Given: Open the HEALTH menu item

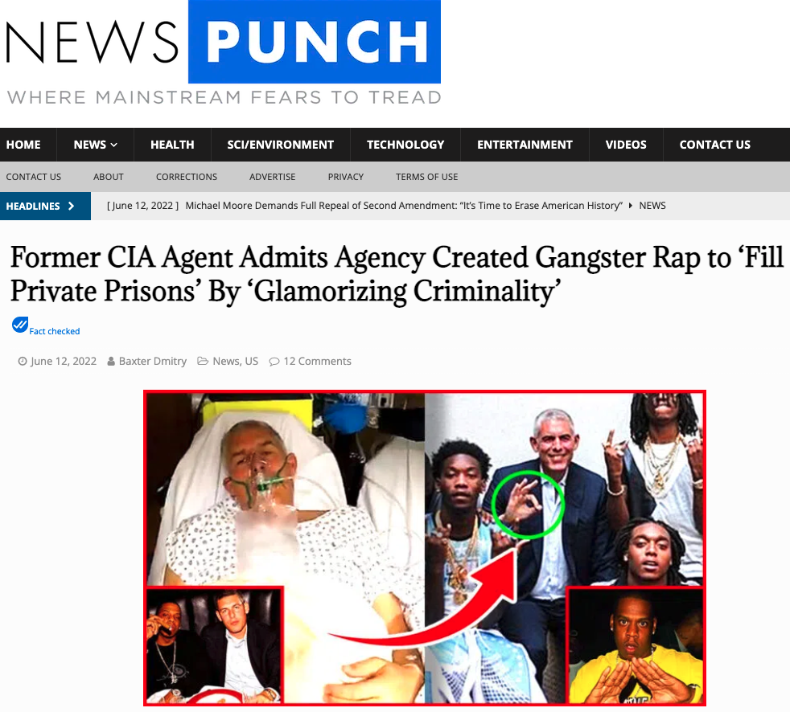Looking at the screenshot, I should 172,145.
